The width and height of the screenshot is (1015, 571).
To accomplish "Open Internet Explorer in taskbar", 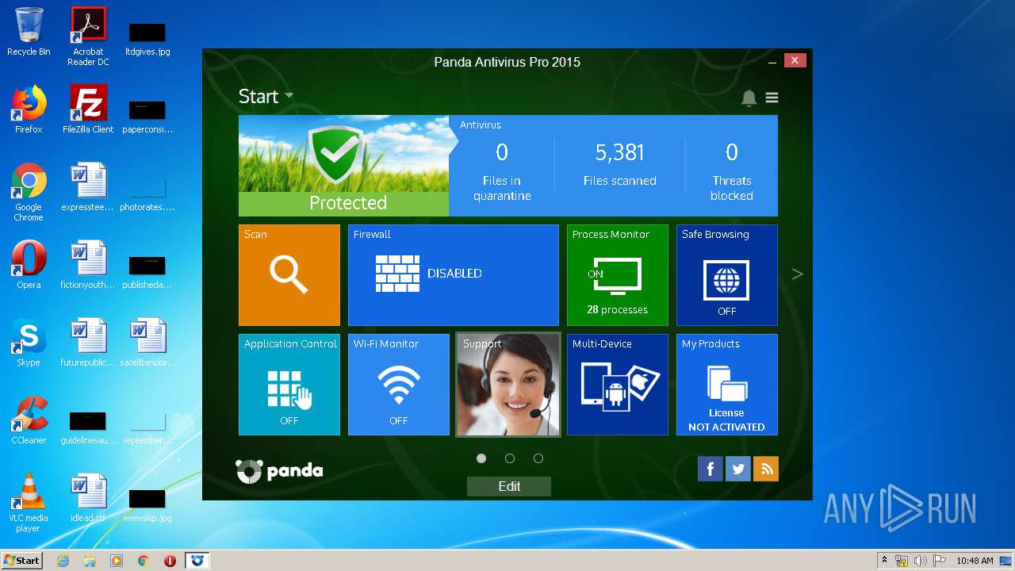I will [63, 561].
